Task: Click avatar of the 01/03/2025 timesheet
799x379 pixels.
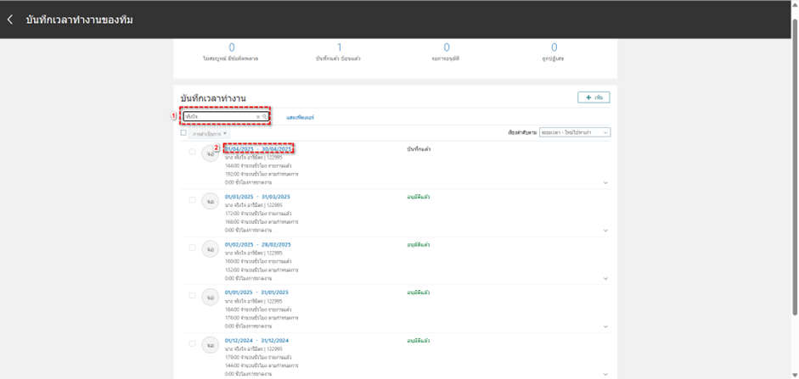Action: pyautogui.click(x=210, y=202)
